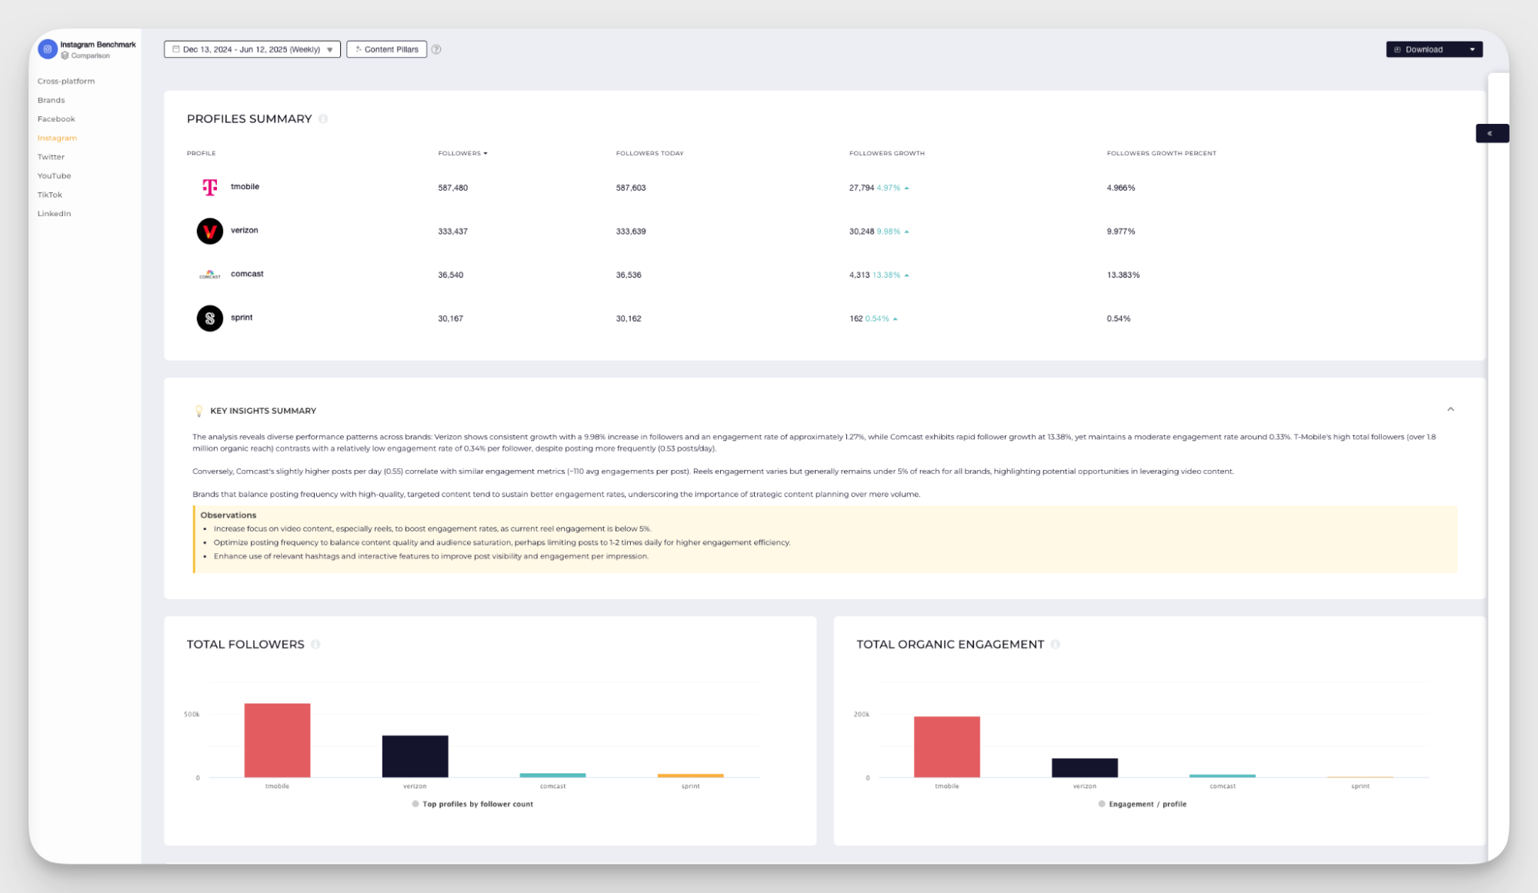Image resolution: width=1538 pixels, height=893 pixels.
Task: Go to Facebook in the sidebar
Action: pos(56,119)
